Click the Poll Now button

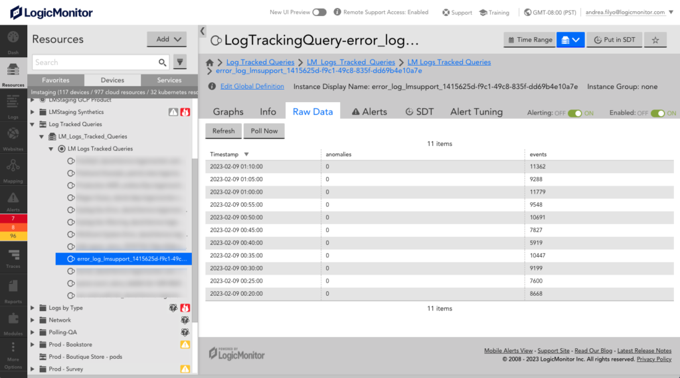click(x=264, y=131)
